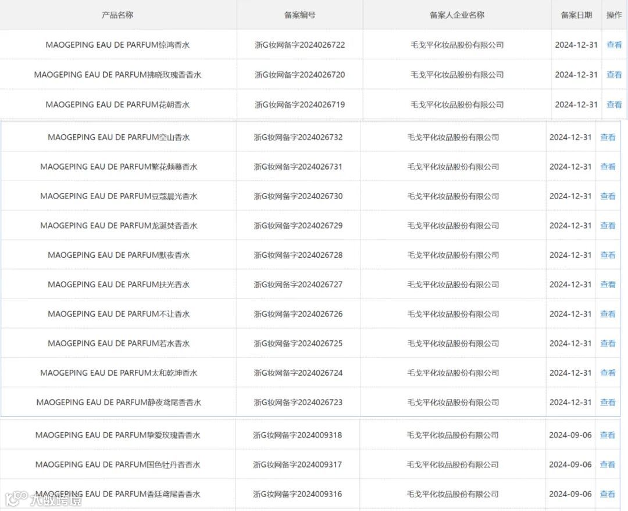The height and width of the screenshot is (511, 628).
Task: Click filing number 浙G妆网备字2024026728
Action: [x=298, y=255]
